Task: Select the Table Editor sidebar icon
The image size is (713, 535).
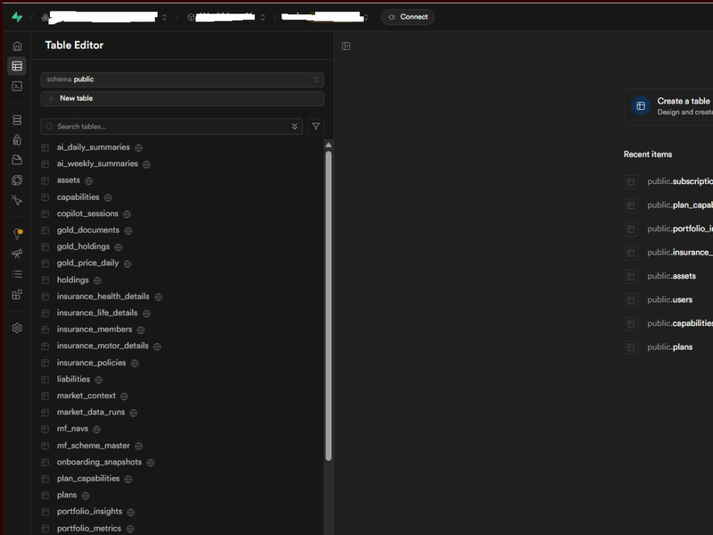Action: (x=17, y=66)
